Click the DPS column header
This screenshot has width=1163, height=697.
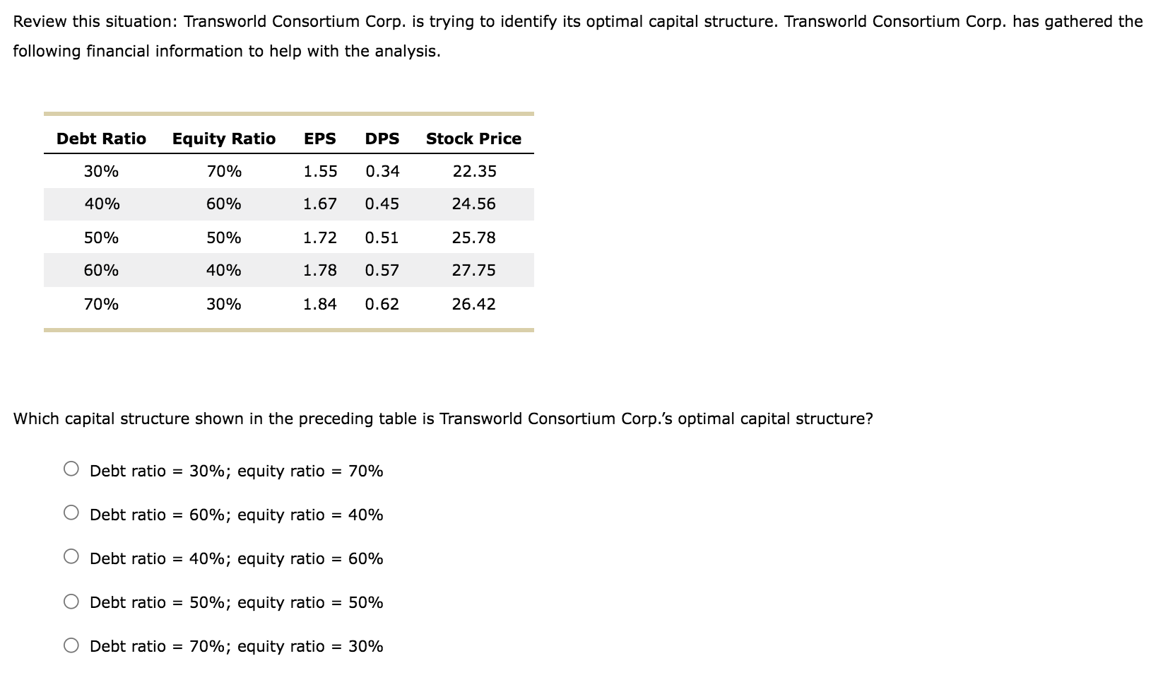click(382, 139)
